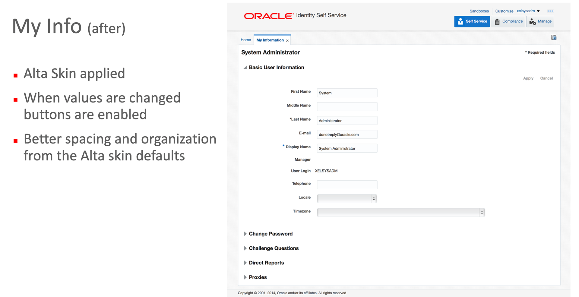This screenshot has height=297, width=579.
Task: Expand the Proxies section
Action: (245, 277)
